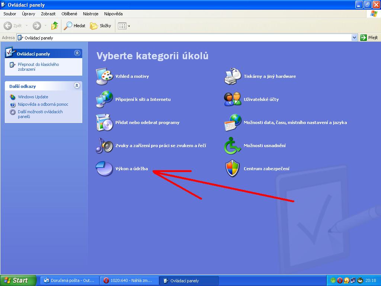
Task: Open Centrum zabezpečení category link
Action: pos(266,169)
